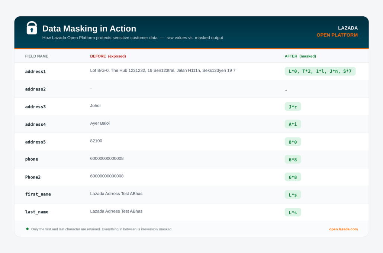
Task: Click the LAZADA brand text
Action: coord(348,28)
